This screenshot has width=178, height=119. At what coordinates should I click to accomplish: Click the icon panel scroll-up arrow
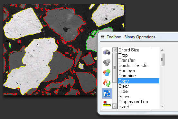tap(115, 50)
